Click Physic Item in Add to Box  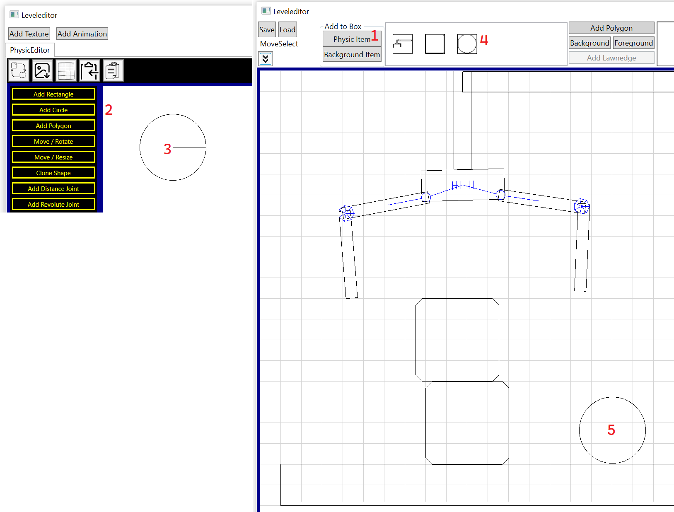352,39
